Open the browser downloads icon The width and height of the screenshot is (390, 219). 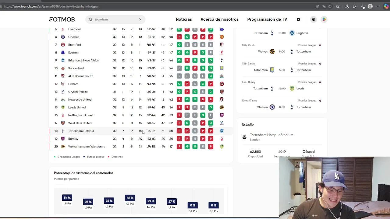362,6
